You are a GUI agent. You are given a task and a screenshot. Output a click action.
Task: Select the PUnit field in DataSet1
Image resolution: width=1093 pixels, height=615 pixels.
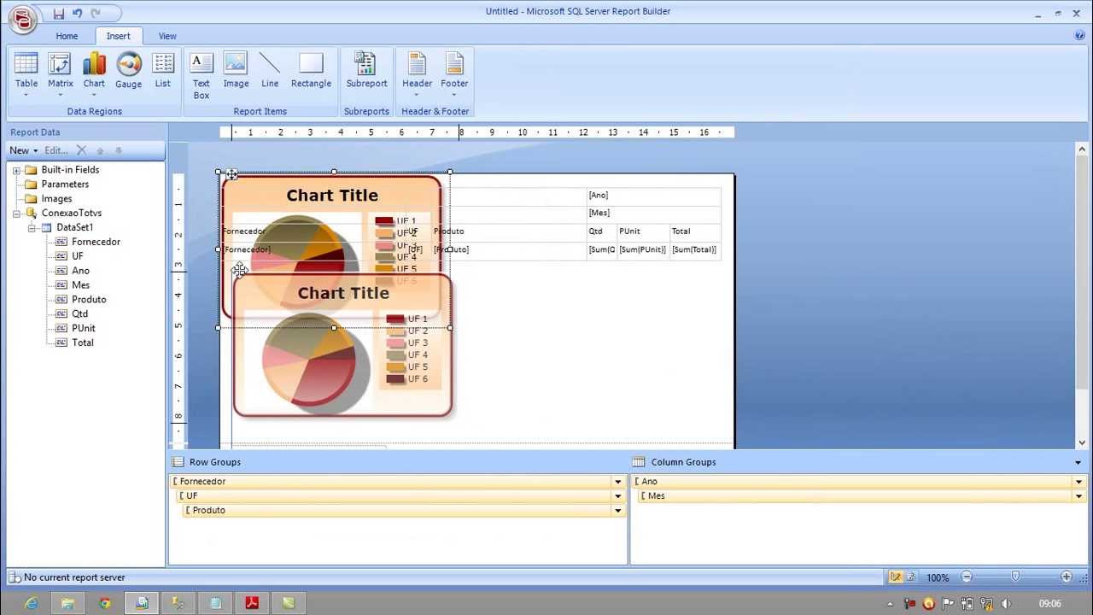click(x=84, y=328)
